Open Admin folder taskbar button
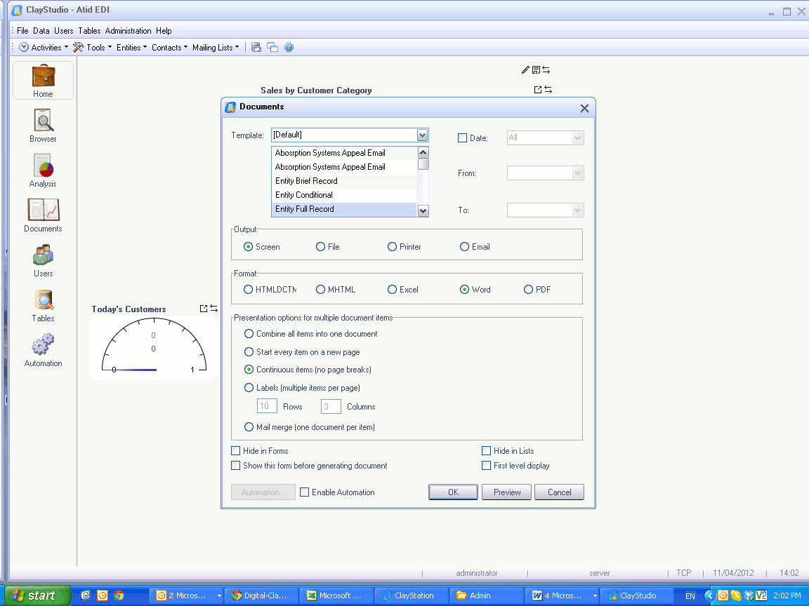Screen dimensions: 809x606 click(486, 595)
